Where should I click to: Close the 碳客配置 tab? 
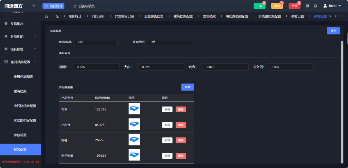point(330,16)
